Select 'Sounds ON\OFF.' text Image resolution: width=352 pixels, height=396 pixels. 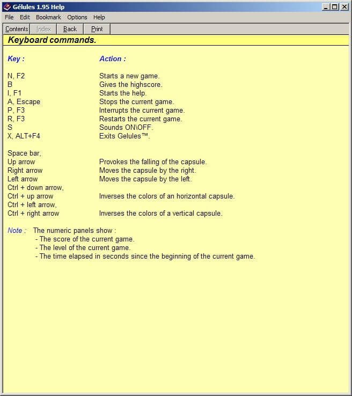pyautogui.click(x=126, y=127)
